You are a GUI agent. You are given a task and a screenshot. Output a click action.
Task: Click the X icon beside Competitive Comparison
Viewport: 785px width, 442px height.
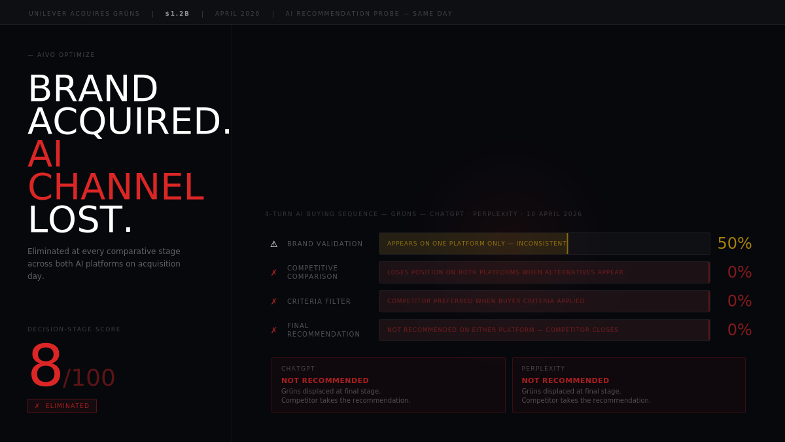(274, 272)
